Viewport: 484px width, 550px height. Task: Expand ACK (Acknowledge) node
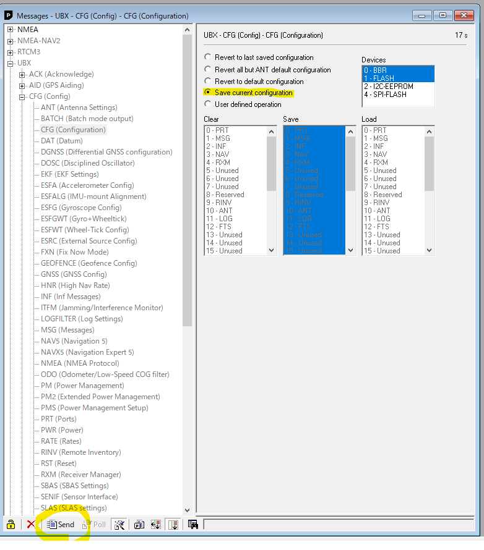[22, 75]
